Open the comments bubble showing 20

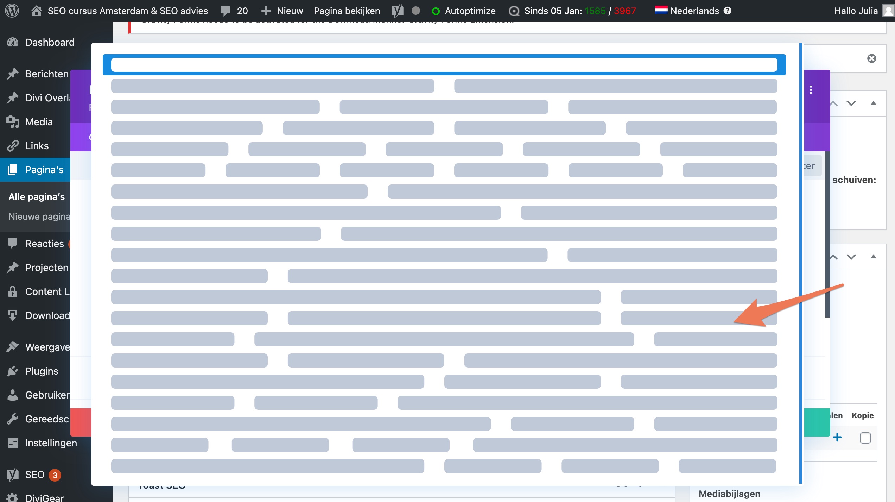tap(234, 11)
